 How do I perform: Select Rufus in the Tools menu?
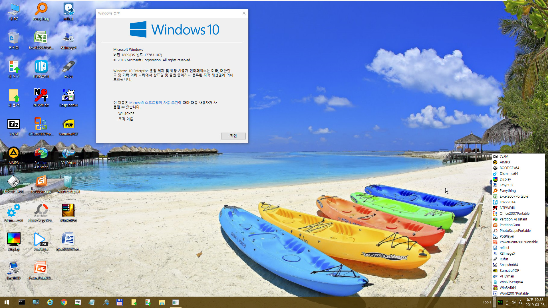[x=519, y=259]
